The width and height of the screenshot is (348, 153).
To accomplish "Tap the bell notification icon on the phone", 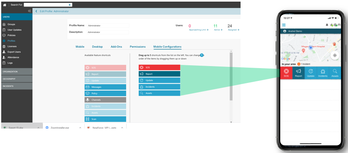I will point(327,25).
